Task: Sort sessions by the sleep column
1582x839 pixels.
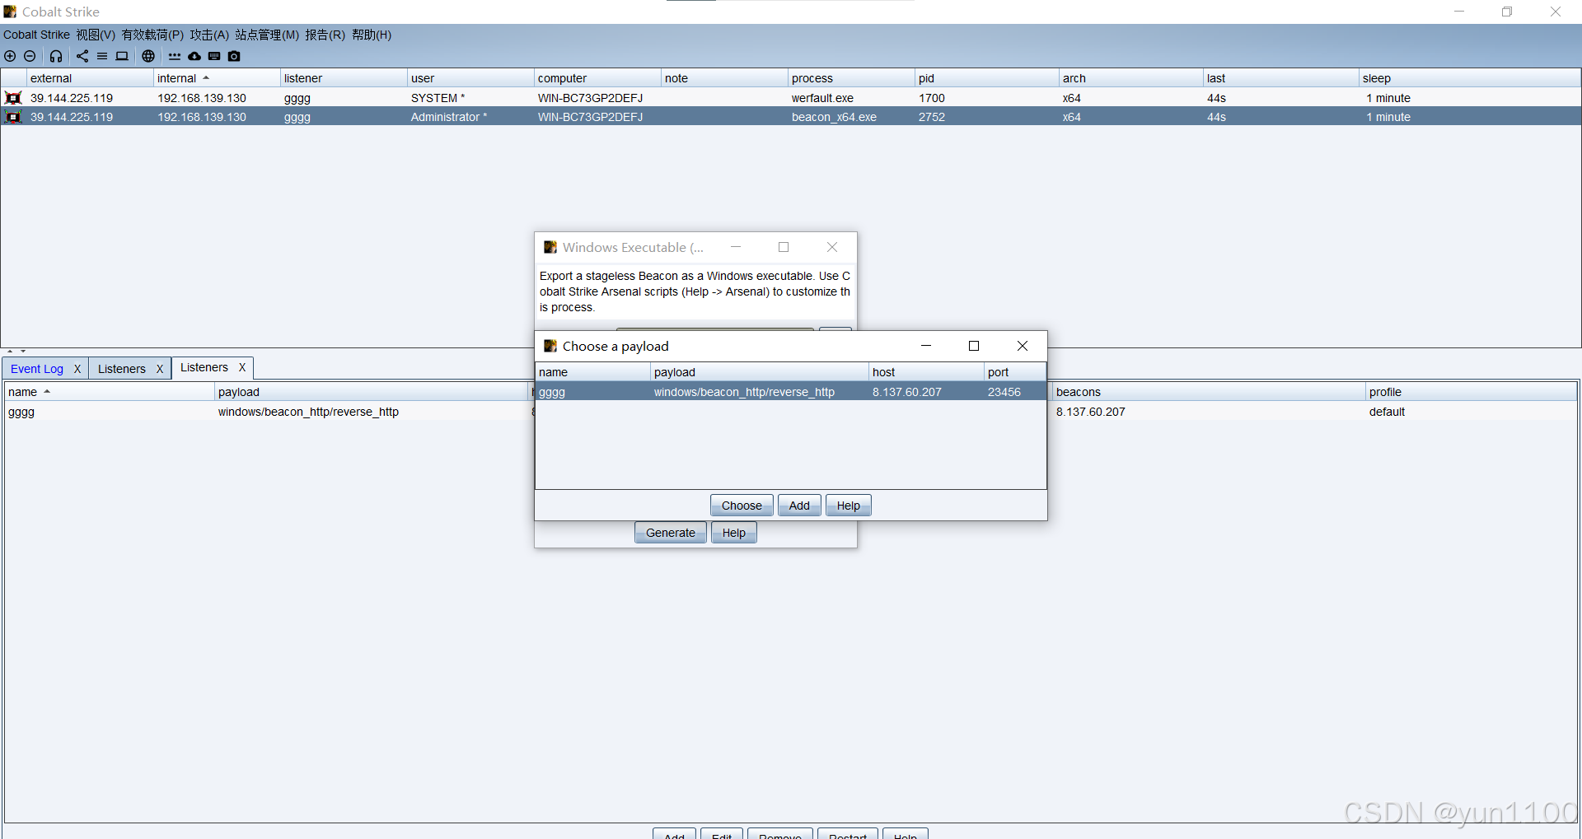Action: pyautogui.click(x=1469, y=78)
